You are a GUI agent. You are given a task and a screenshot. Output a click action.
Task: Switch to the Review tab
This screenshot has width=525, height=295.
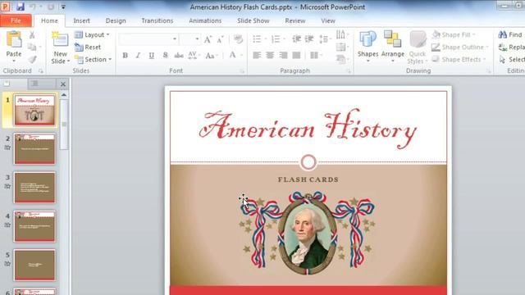pos(295,20)
